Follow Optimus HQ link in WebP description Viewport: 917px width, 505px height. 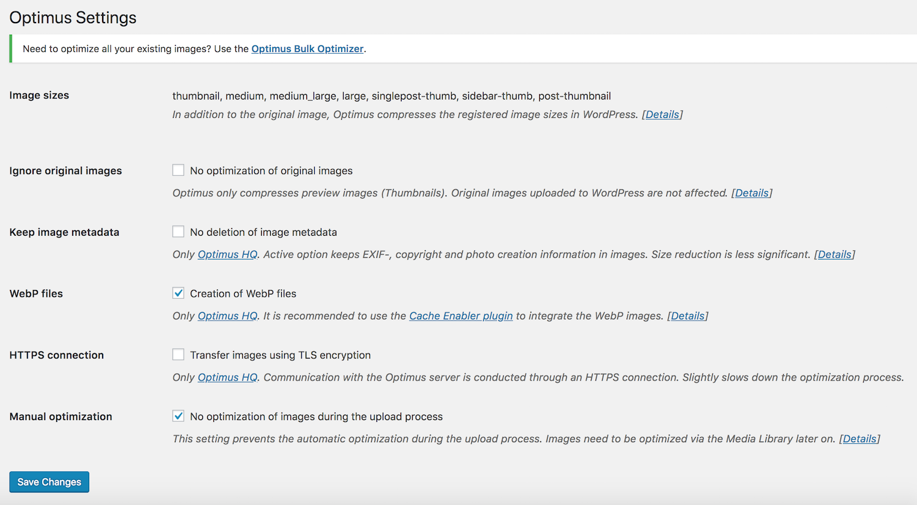(227, 316)
